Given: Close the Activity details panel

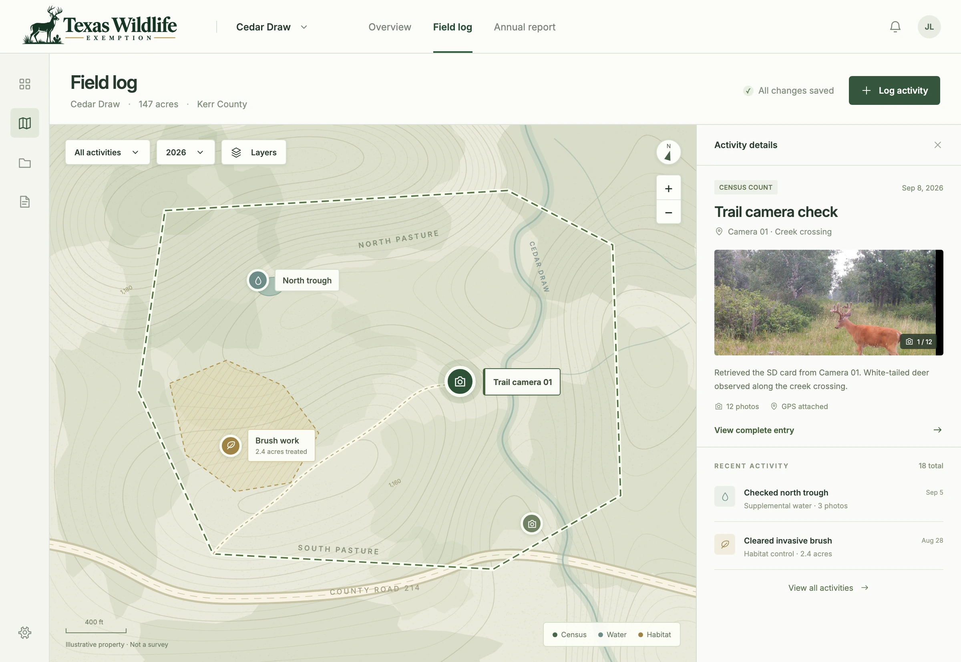Looking at the screenshot, I should (x=937, y=145).
